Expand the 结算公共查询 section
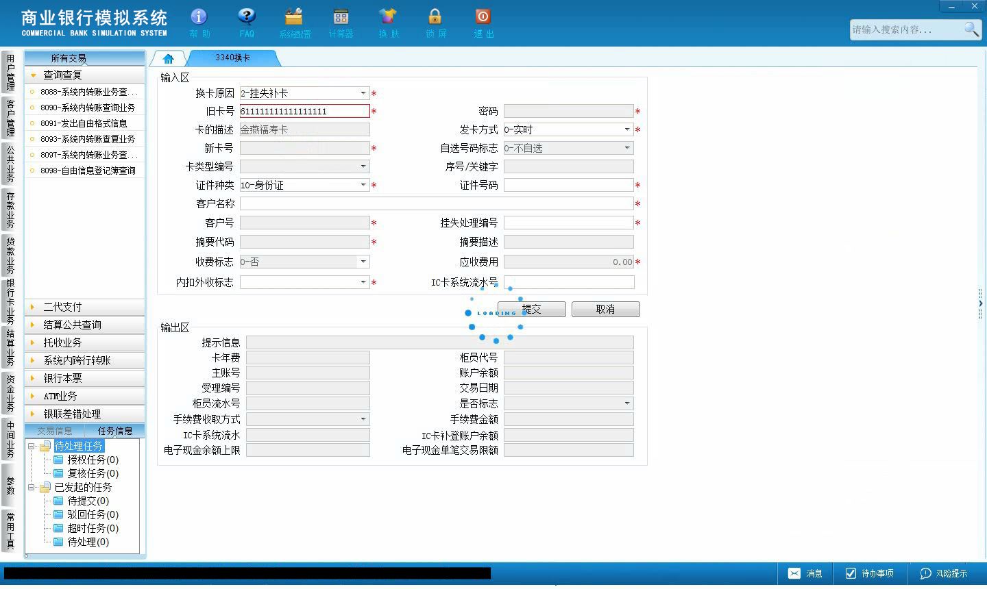 85,325
